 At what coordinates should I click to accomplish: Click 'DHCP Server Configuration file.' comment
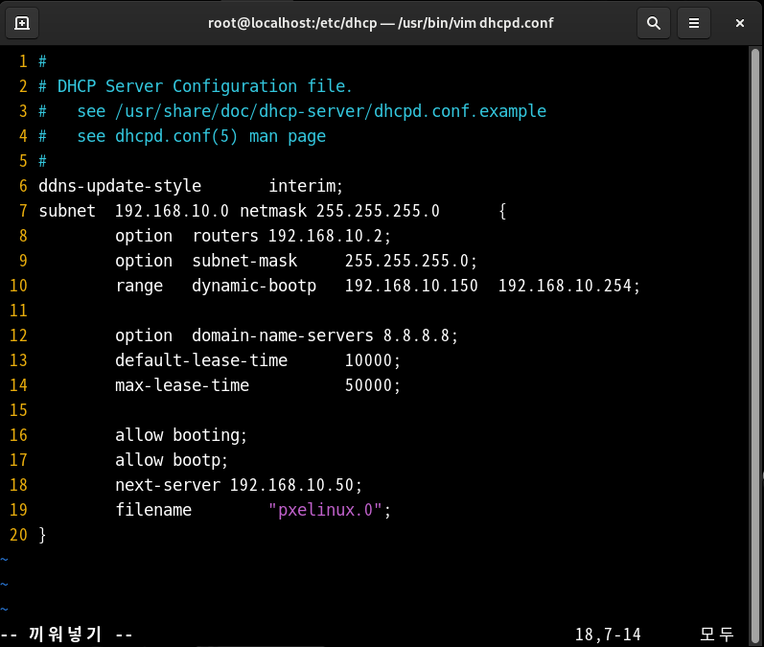(x=204, y=86)
